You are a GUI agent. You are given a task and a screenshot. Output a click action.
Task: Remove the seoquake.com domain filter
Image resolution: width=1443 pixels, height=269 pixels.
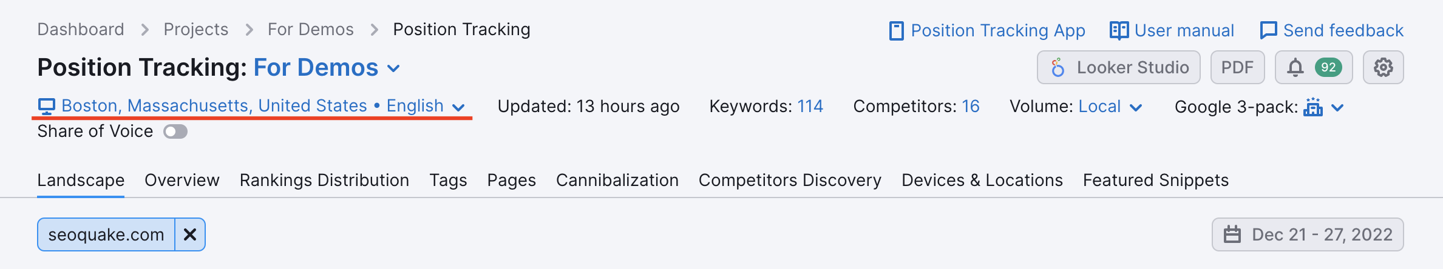coord(190,234)
